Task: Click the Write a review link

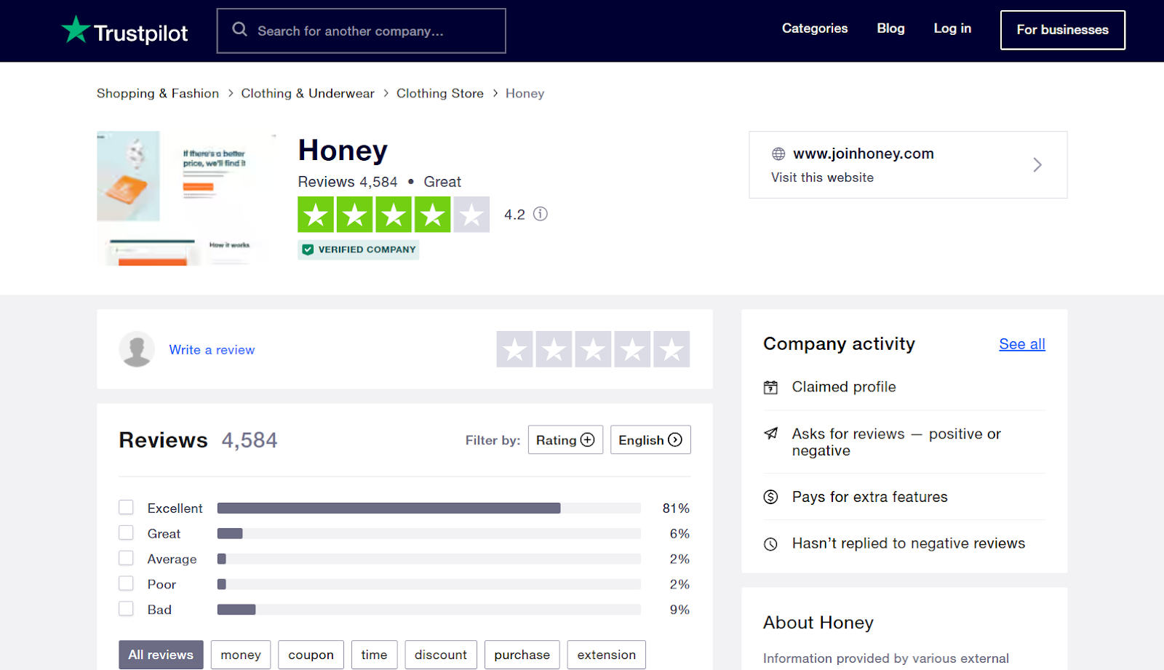Action: [x=212, y=350]
